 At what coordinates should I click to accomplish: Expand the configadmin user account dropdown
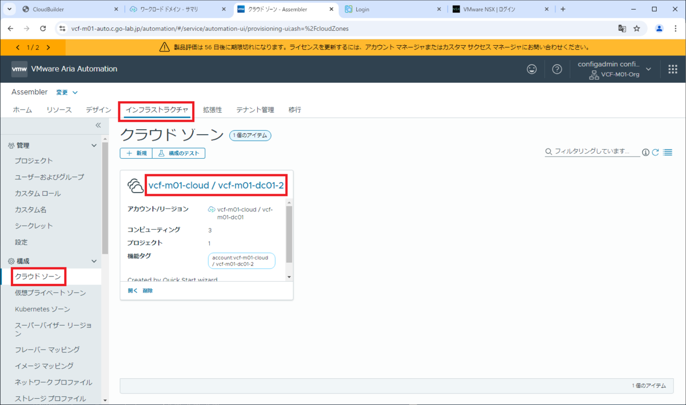coord(648,69)
